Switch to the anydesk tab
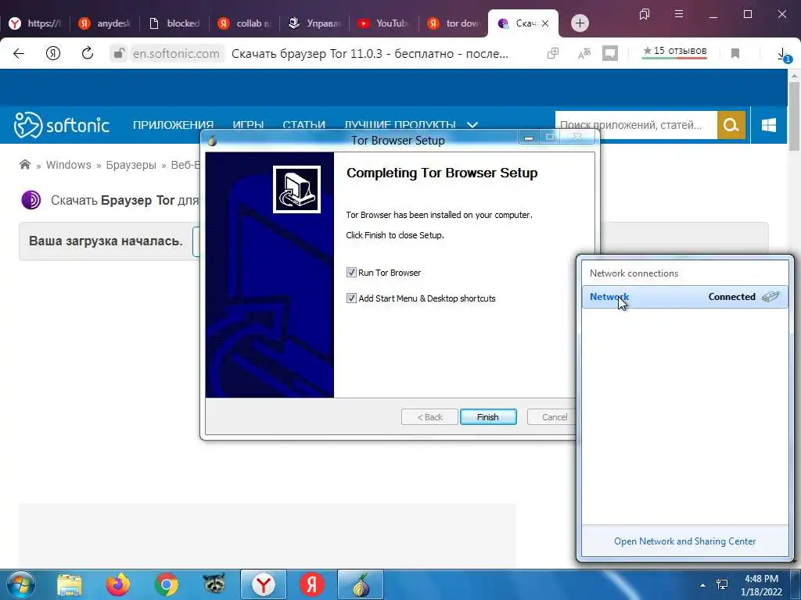 coord(106,23)
